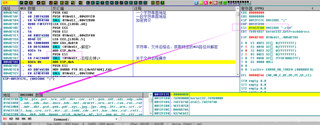Open Memory map via M icon
The height and width of the screenshot is (125, 320).
(97, 2)
